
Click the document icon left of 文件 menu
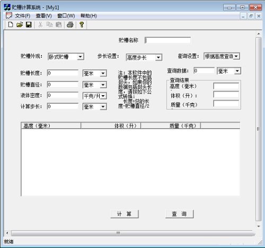8,16
